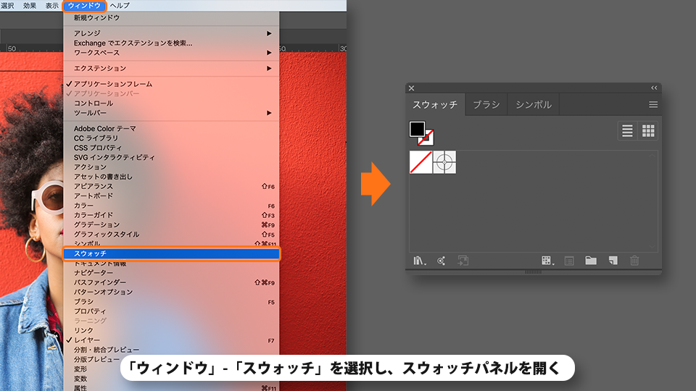This screenshot has height=391, width=696.
Task: Open the 効果 menu
Action: [30, 6]
